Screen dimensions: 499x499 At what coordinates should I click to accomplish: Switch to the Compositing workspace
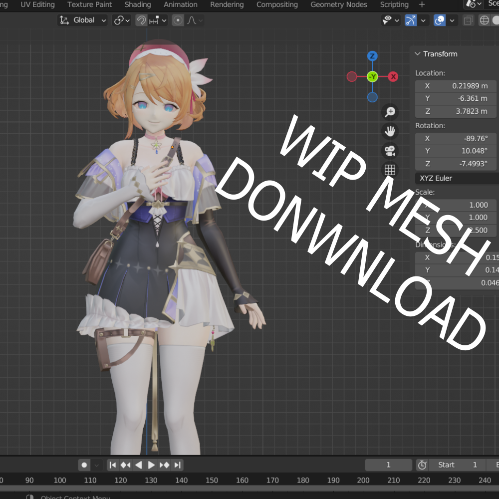click(277, 4)
